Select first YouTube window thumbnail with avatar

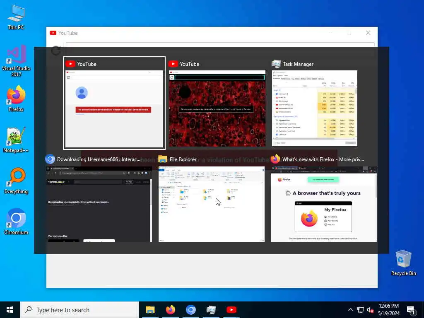click(x=114, y=109)
